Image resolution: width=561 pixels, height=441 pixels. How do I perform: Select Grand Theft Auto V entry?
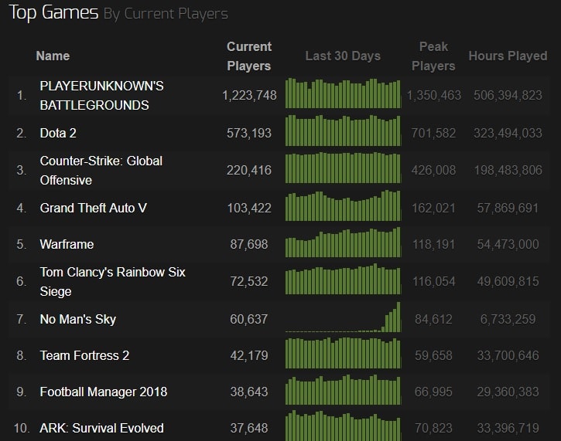(93, 208)
